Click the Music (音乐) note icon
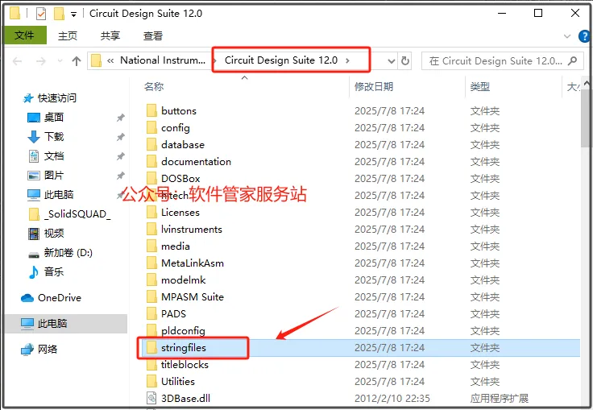The width and height of the screenshot is (593, 410). pyautogui.click(x=34, y=272)
